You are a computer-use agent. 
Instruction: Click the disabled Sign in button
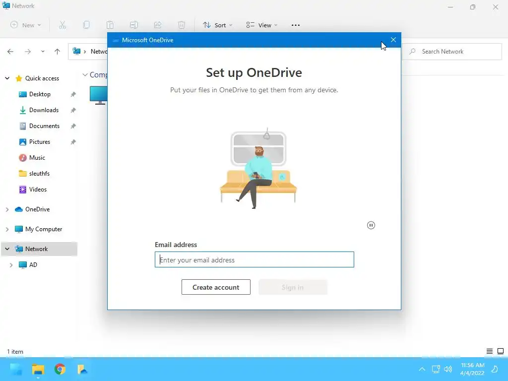293,287
